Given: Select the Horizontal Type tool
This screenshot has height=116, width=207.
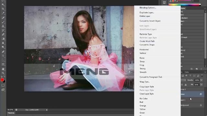Looking at the screenshot, I should [x=3, y=56].
